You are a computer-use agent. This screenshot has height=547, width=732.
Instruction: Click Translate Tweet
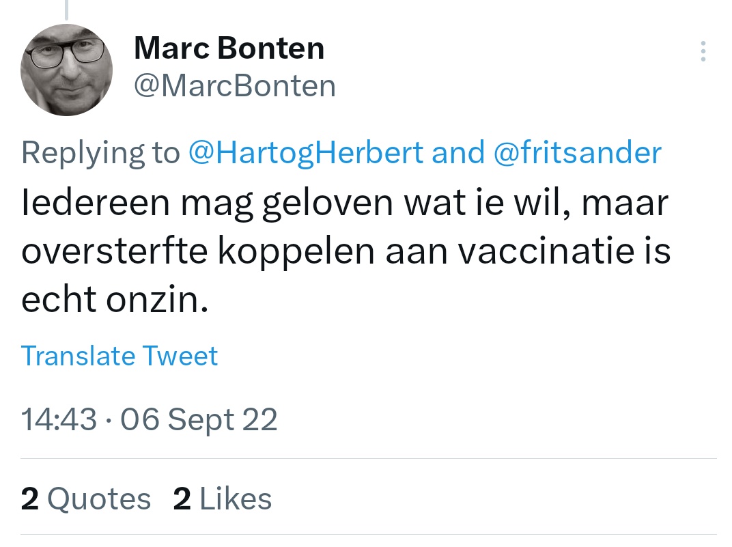point(119,356)
